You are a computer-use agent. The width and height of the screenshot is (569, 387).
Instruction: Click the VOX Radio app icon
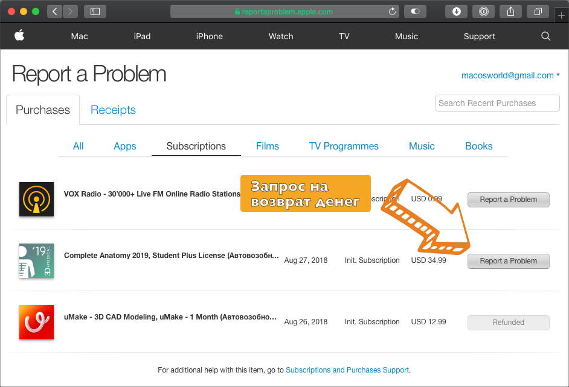click(x=36, y=199)
